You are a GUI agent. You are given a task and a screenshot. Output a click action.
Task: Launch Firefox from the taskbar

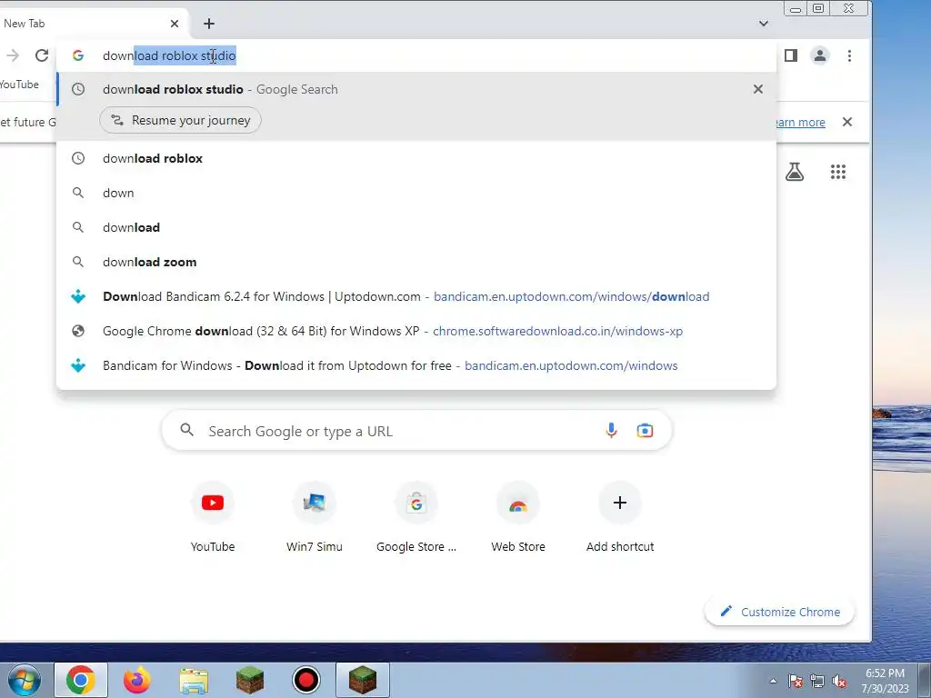[136, 680]
